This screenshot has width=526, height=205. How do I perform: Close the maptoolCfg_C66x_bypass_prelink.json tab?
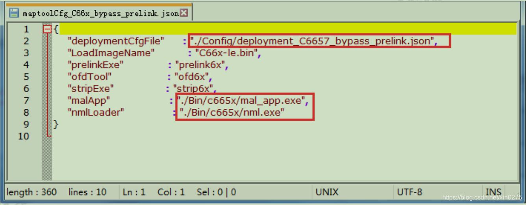(184, 13)
